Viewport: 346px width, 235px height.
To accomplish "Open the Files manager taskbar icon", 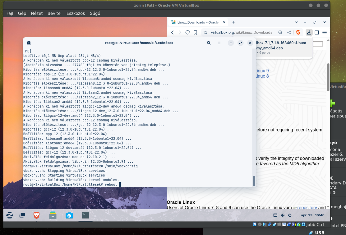I will pyautogui.click(x=53, y=215).
